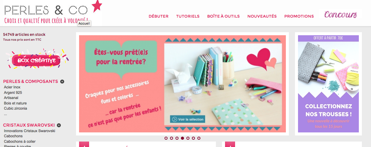Open the Acier Inox category link
371x147 pixels.
12,87
